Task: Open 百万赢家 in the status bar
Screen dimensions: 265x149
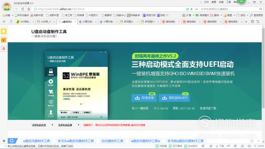Action: [x=175, y=146]
